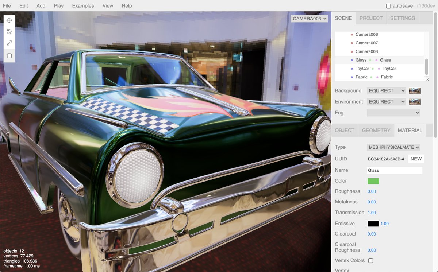Click the scene outliner scrollbar
Viewport: 438px width, 272px height.
point(427,67)
